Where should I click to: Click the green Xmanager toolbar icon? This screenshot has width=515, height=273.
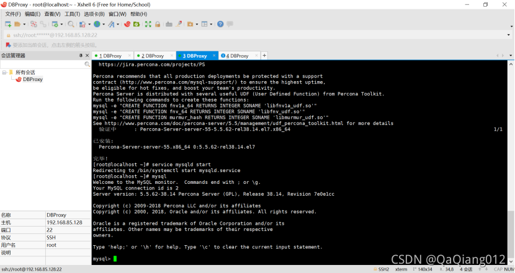137,24
